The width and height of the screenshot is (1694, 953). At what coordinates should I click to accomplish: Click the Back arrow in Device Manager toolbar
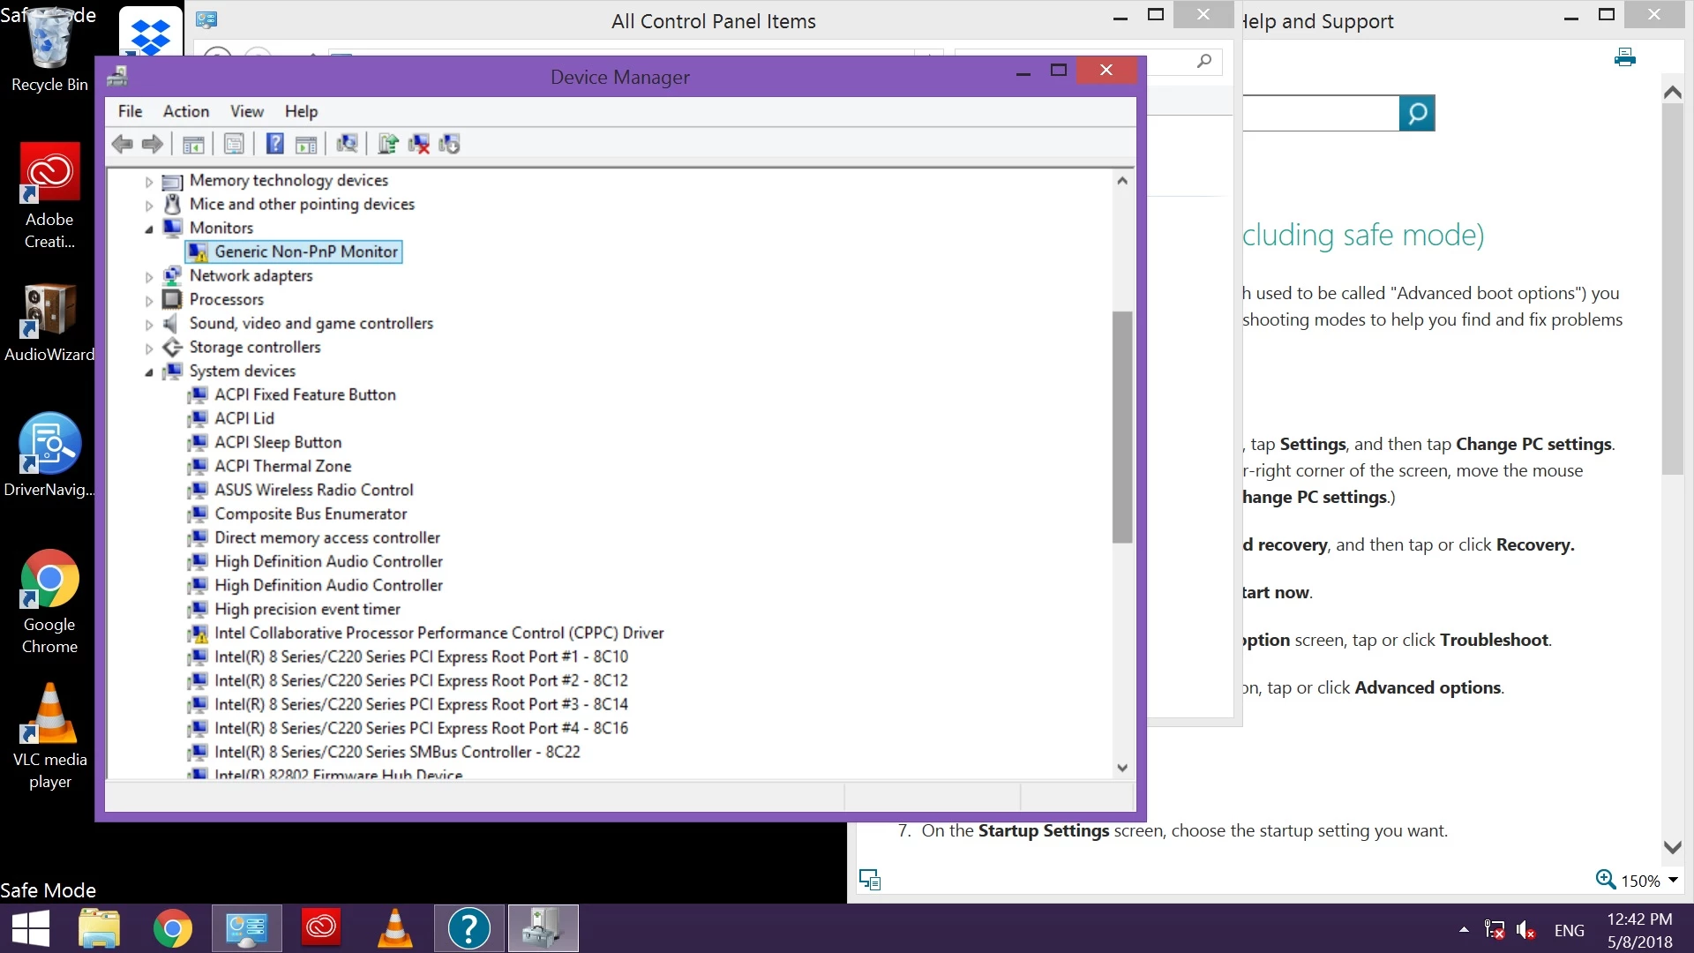tap(123, 144)
